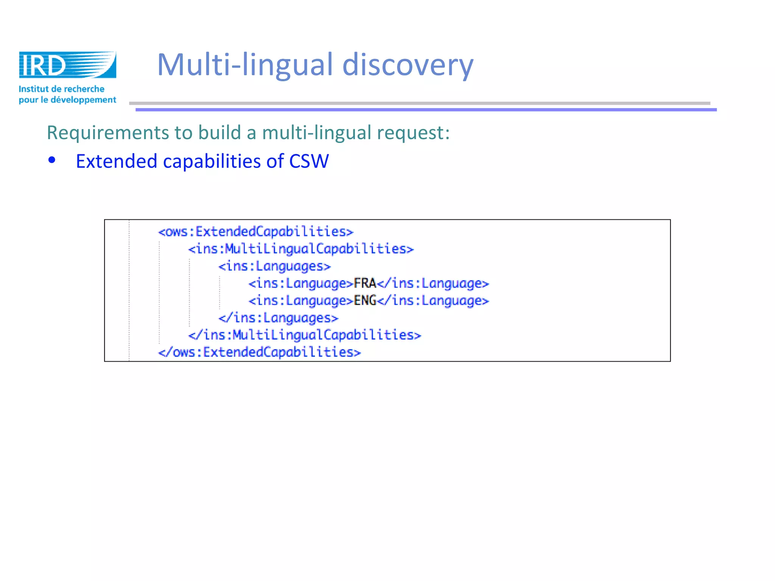Click the '<ins:Languages>' opening tag
Screen dimensions: 775x581
(x=275, y=266)
